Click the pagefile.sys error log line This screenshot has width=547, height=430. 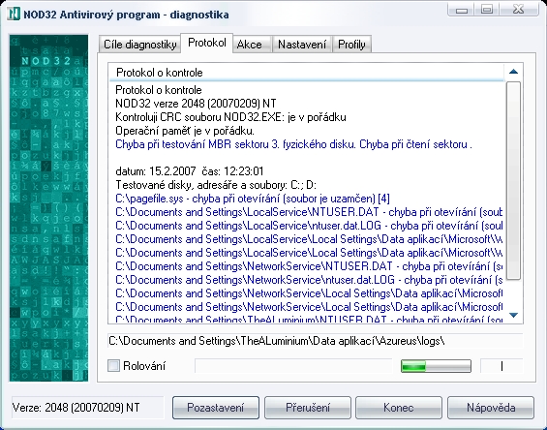pos(253,199)
